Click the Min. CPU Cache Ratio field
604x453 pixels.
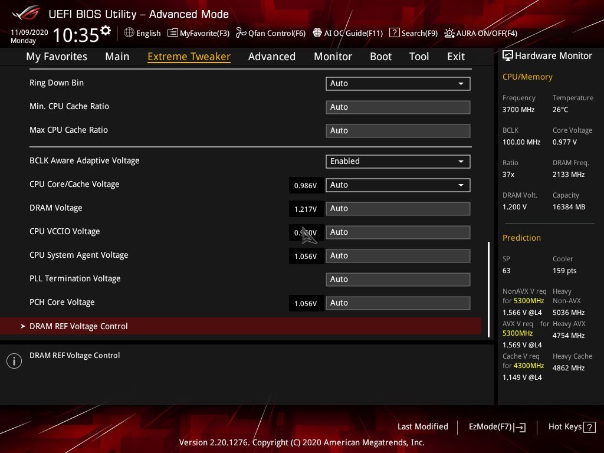(x=398, y=107)
